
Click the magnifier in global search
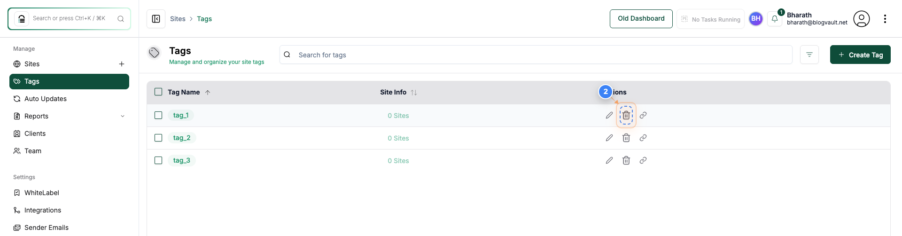point(121,19)
